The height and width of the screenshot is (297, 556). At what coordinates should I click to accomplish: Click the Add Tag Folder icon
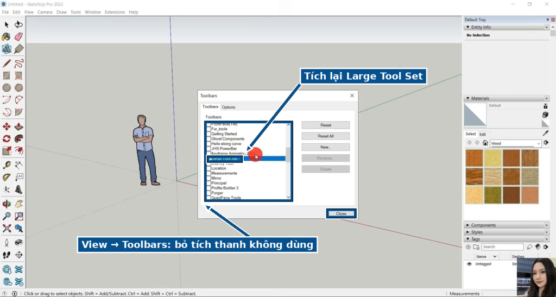click(475, 247)
